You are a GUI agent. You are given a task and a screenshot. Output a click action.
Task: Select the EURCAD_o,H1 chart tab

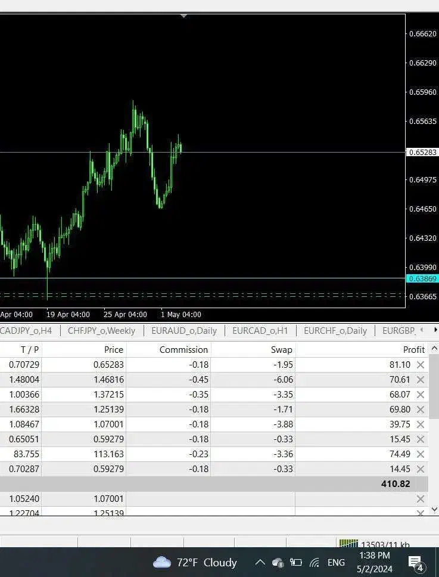pos(260,331)
